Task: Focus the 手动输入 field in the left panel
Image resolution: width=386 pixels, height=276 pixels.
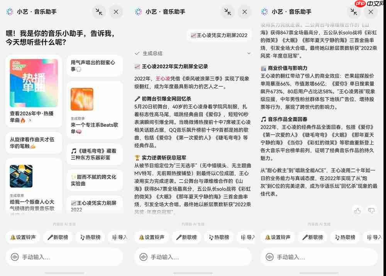Action: pos(64,257)
